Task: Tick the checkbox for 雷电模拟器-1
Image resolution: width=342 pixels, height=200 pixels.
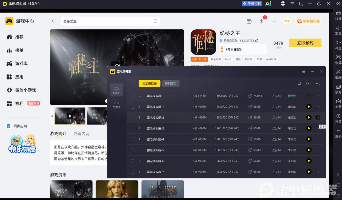Action: pyautogui.click(x=133, y=107)
